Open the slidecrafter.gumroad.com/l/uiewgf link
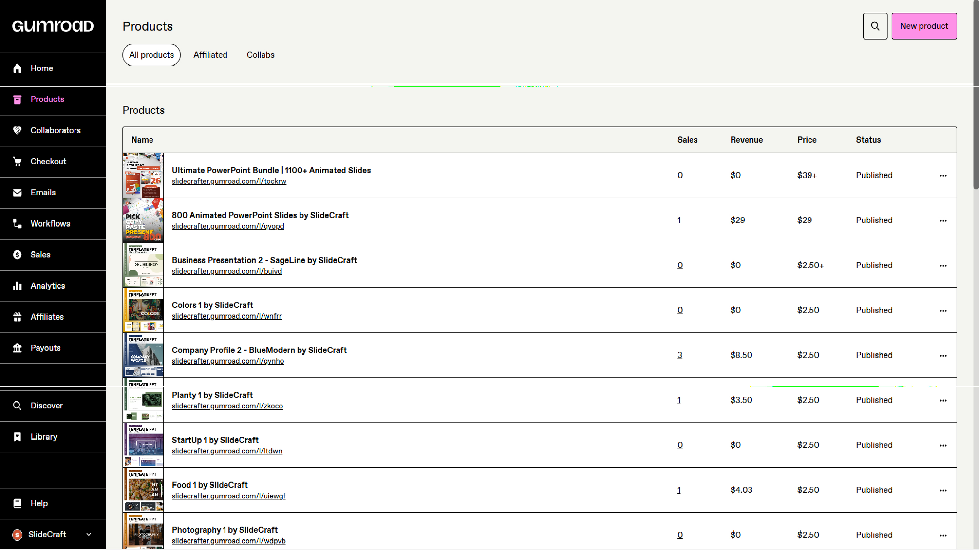The image size is (979, 550). [228, 496]
